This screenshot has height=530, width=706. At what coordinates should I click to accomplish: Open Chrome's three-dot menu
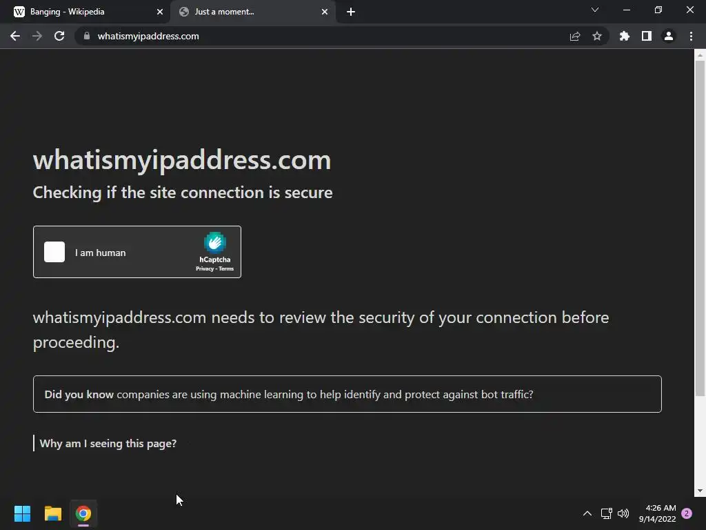click(691, 36)
